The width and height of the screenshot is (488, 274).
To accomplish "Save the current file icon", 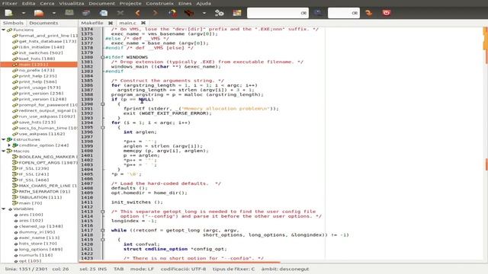I will click(x=69, y=13).
